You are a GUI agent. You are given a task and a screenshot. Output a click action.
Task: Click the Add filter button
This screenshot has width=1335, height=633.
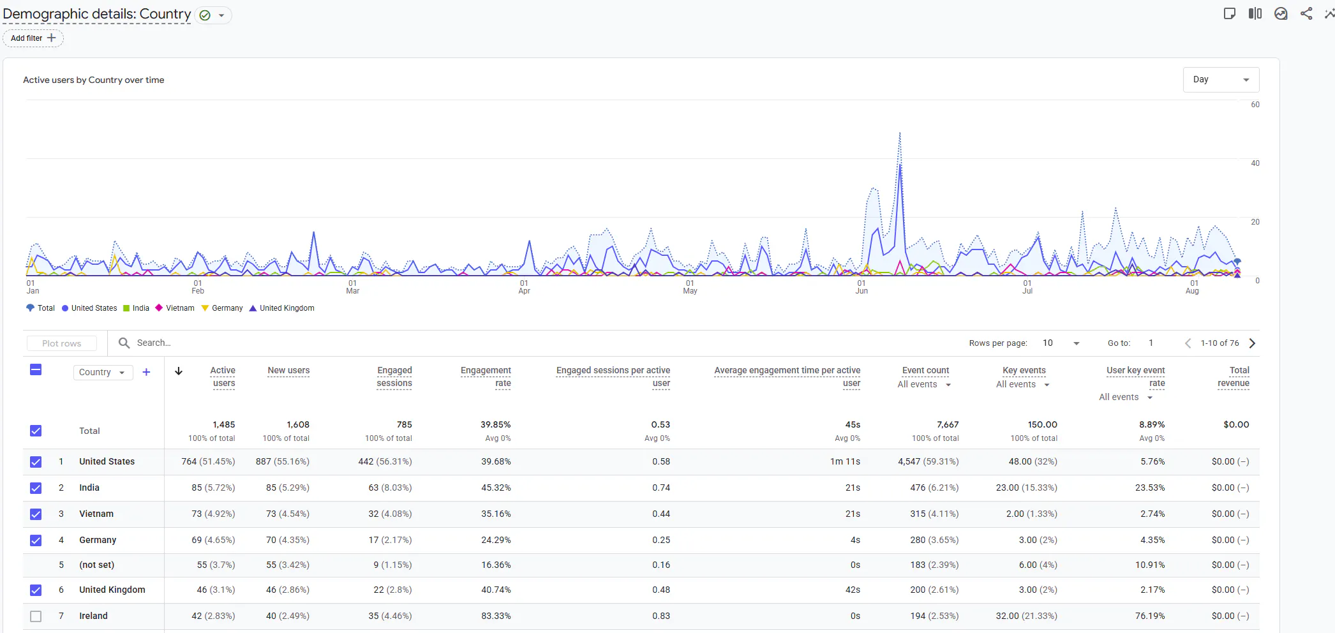33,38
